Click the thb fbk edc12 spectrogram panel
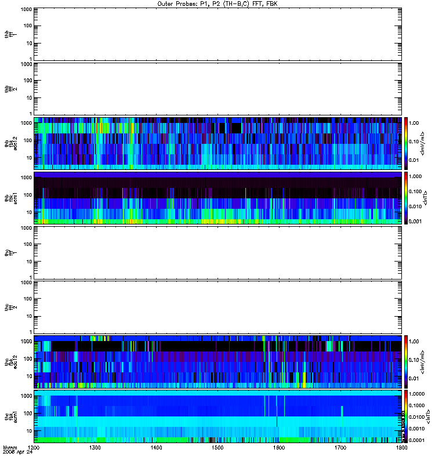This screenshot has height=464, width=435. click(x=218, y=143)
